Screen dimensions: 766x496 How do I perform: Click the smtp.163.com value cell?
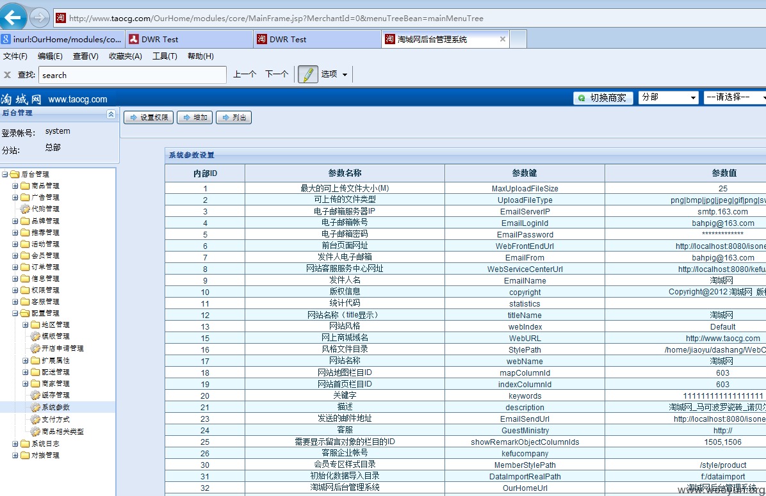pos(722,211)
